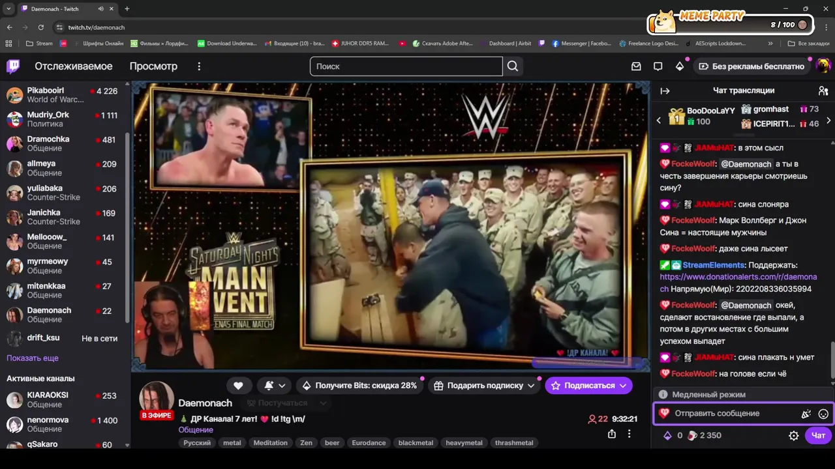The image size is (835, 469).
Task: Show previous gift leaderboard entry
Action: (658, 121)
